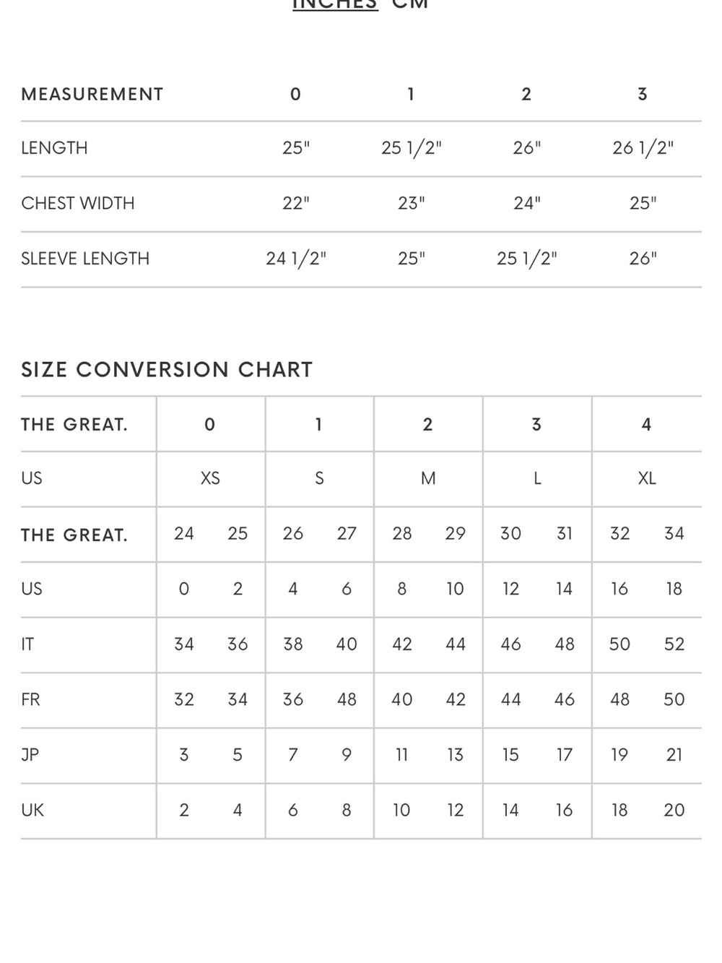This screenshot has height=963, width=722.
Task: Select the LENGTH row label
Action: coord(54,148)
